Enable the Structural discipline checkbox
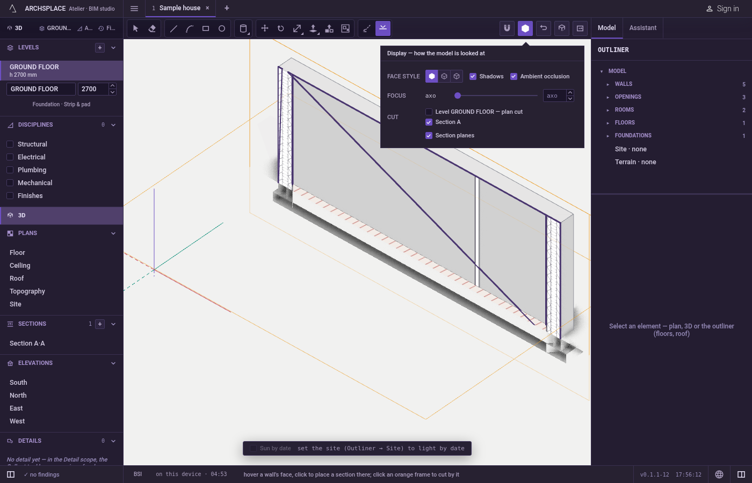 (x=10, y=144)
